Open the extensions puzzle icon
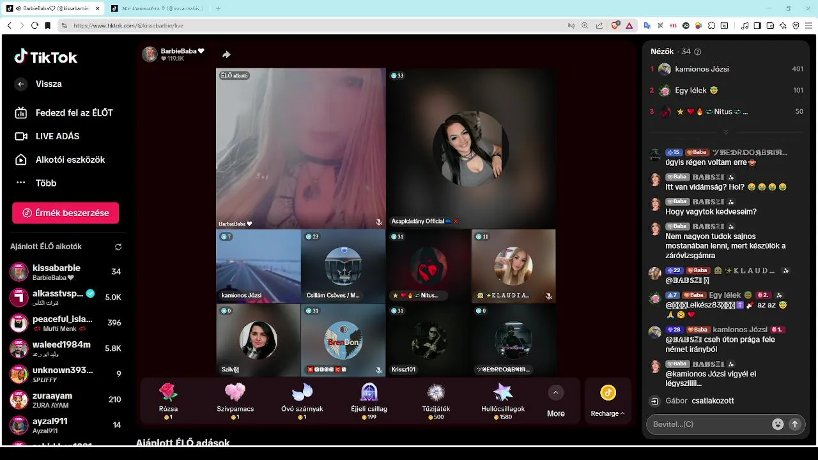The height and width of the screenshot is (460, 818). click(x=711, y=26)
